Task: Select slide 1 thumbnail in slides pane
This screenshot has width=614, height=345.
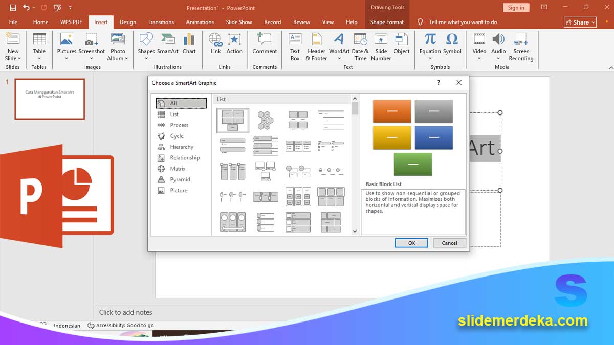Action: pyautogui.click(x=50, y=99)
